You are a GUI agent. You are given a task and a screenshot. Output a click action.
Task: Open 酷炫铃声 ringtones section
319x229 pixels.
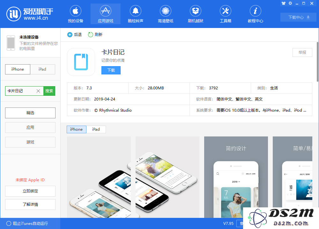tap(136, 14)
